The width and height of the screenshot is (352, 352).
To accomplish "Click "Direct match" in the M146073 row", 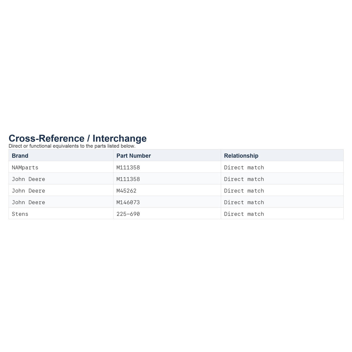I will (x=244, y=202).
